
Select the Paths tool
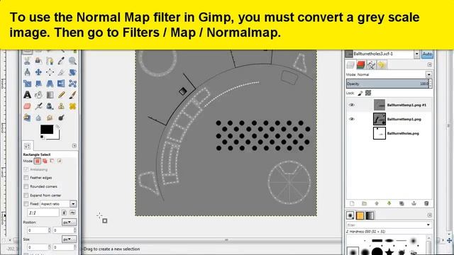tap(50, 61)
